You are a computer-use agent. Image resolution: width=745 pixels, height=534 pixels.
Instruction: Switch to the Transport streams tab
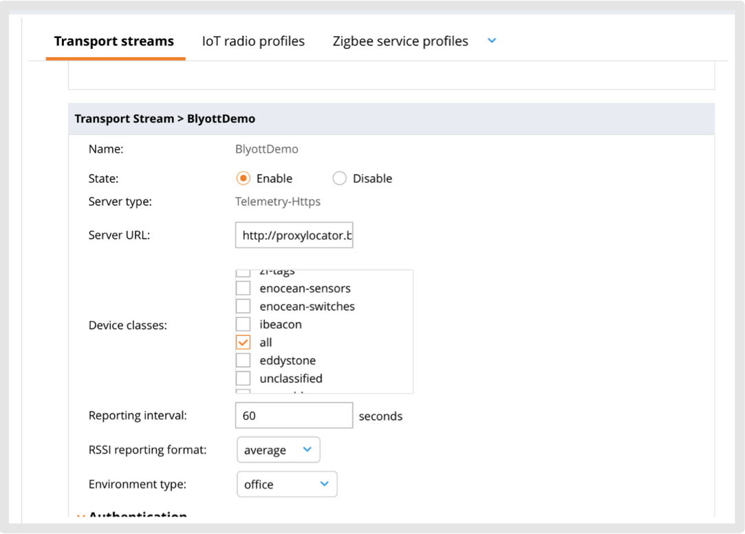point(114,41)
